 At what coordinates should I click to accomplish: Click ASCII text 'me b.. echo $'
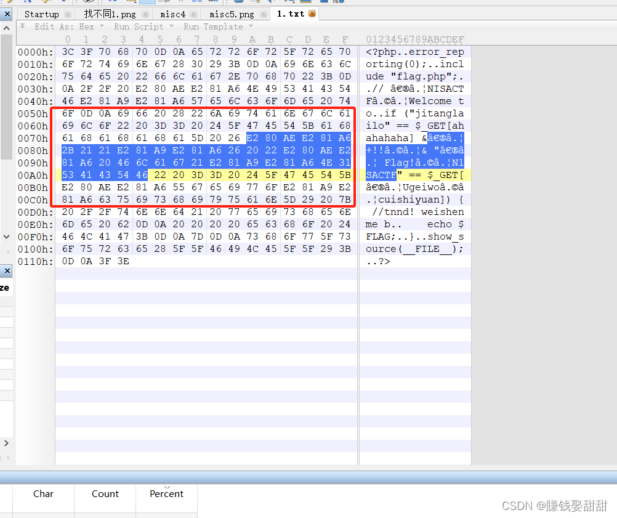tap(415, 224)
